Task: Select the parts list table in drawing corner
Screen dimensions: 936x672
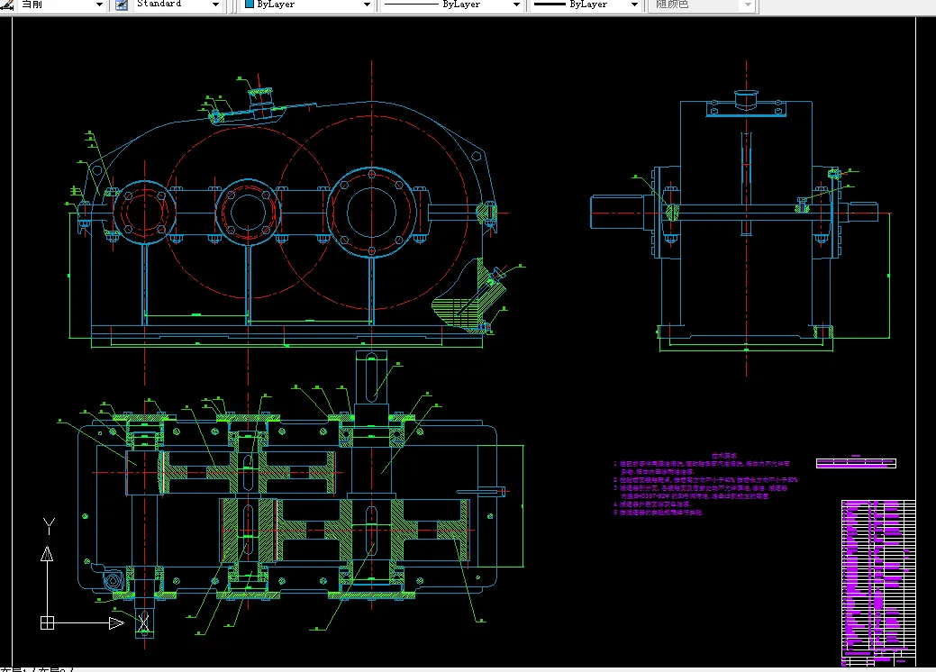Action: 878,583
